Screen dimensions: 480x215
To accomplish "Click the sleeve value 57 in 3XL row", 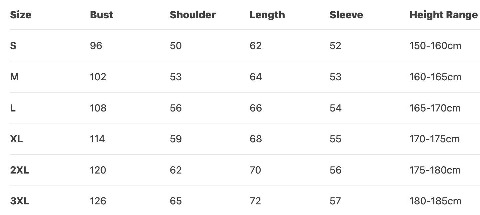I will tap(336, 201).
